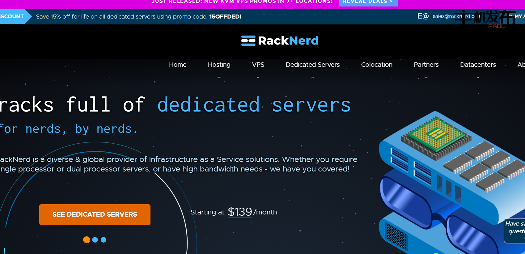Click the Reveal Deals button
Viewport: 525px width, 254px height.
[x=368, y=2]
